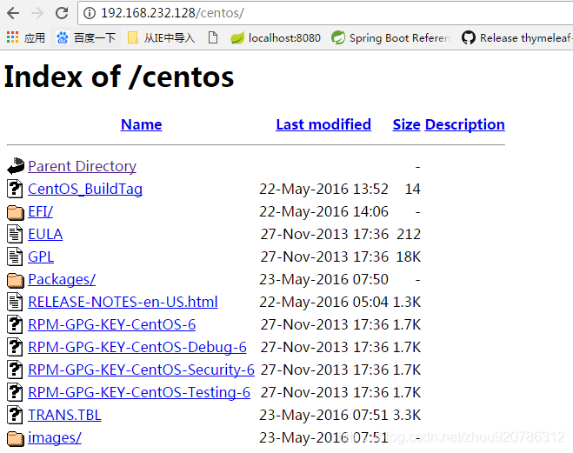This screenshot has width=573, height=453.
Task: Click the browser forward arrow
Action: tap(37, 13)
